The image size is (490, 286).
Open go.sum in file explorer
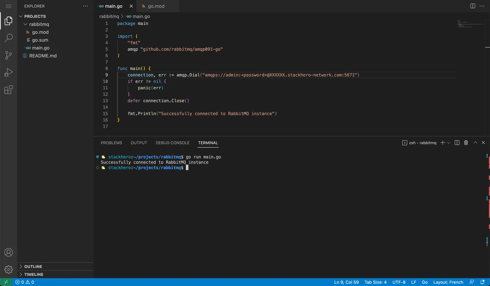coord(55,40)
